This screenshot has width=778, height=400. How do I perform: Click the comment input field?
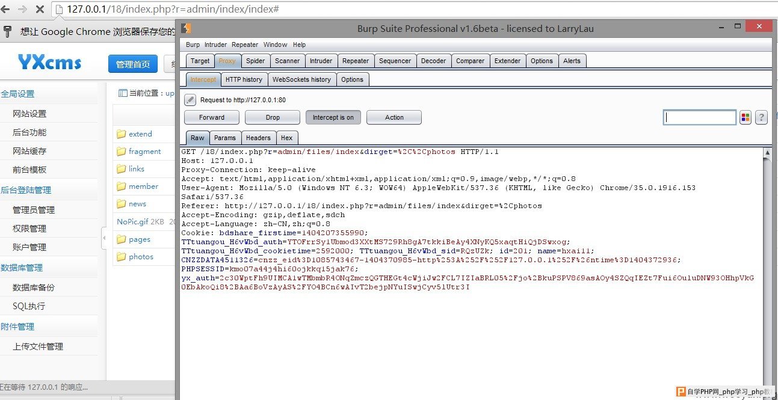(700, 117)
